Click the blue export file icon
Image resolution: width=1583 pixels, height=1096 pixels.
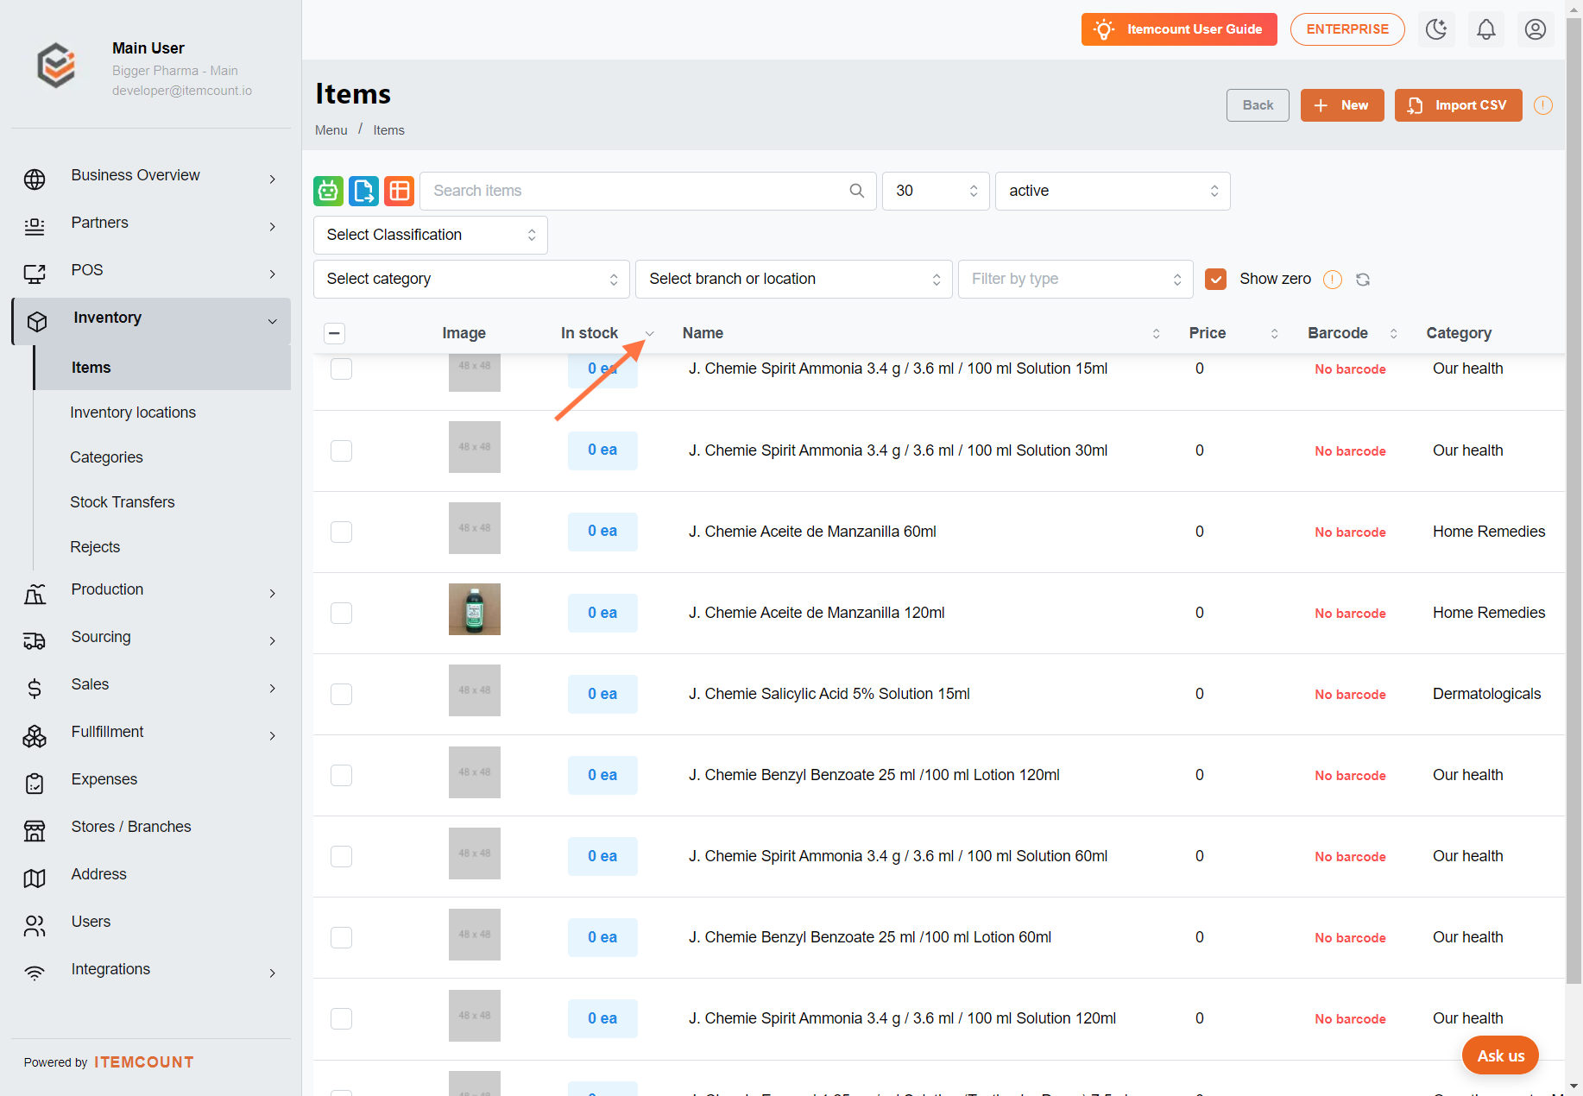point(363,191)
